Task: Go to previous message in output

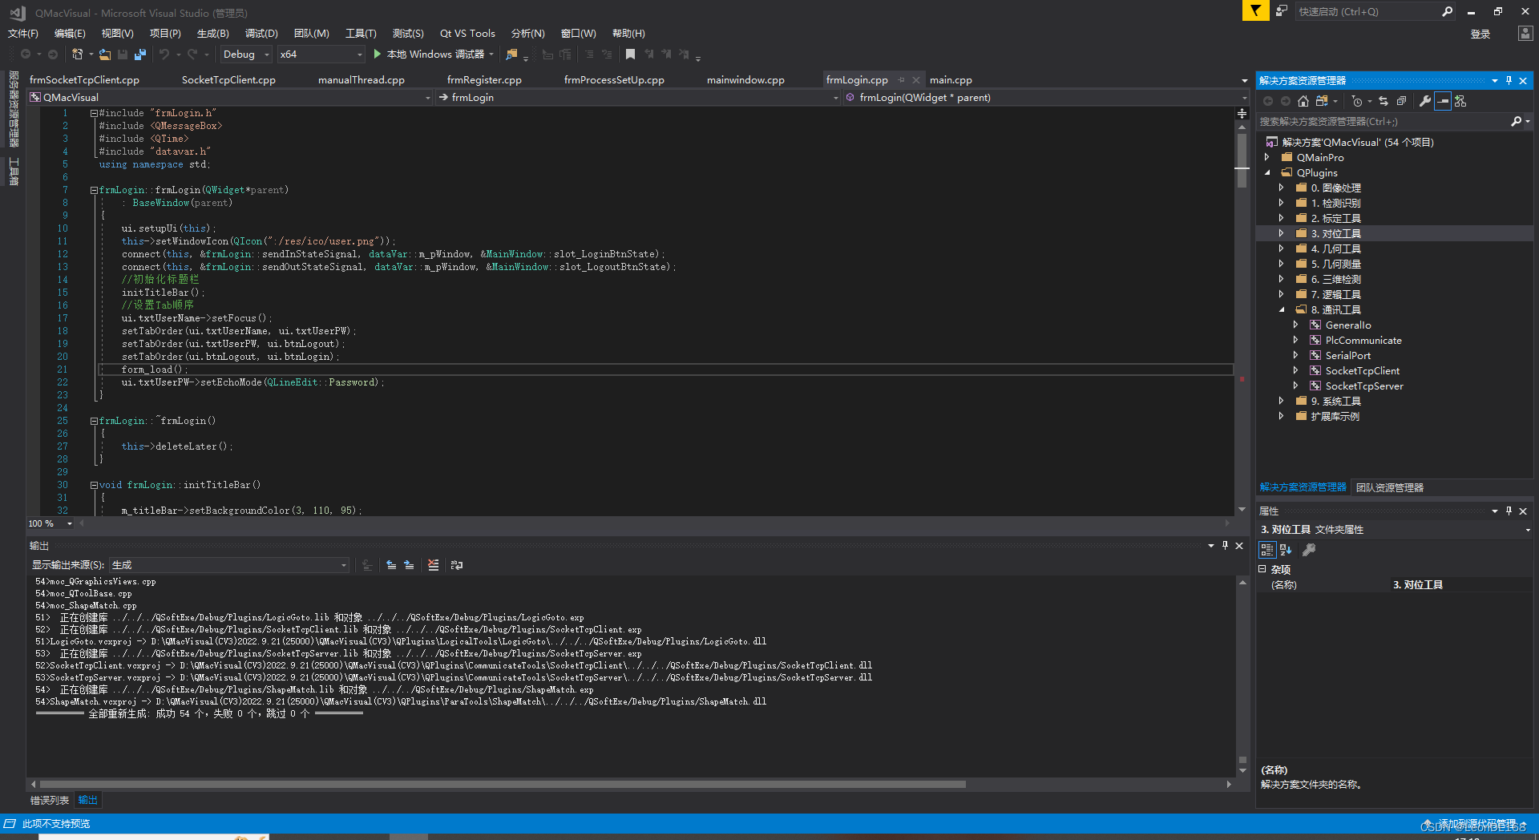Action: click(391, 565)
